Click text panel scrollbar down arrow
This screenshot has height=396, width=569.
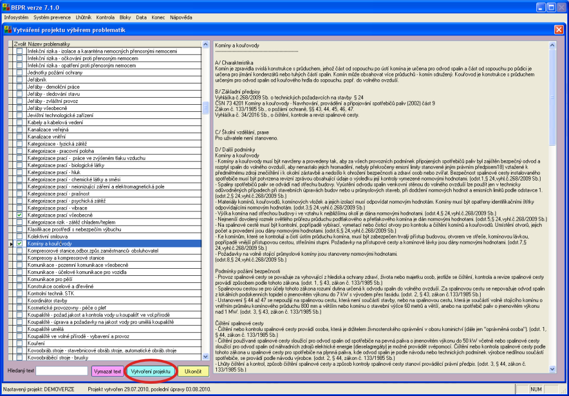coord(552,369)
